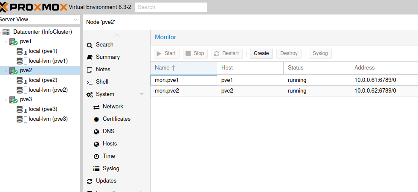Image resolution: width=418 pixels, height=192 pixels.
Task: Click the Create monitor button
Action: (261, 53)
